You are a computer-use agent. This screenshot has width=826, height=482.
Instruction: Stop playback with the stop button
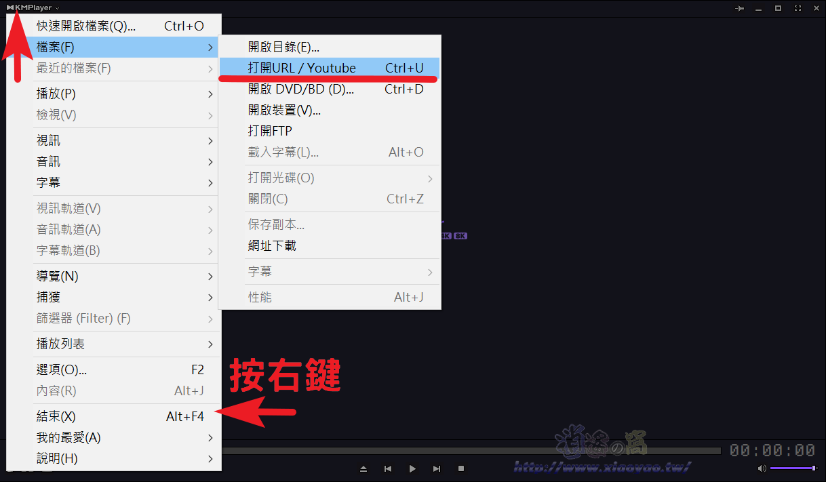click(461, 468)
